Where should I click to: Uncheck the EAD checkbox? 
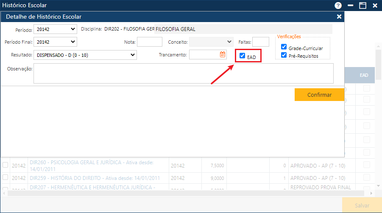(x=242, y=56)
